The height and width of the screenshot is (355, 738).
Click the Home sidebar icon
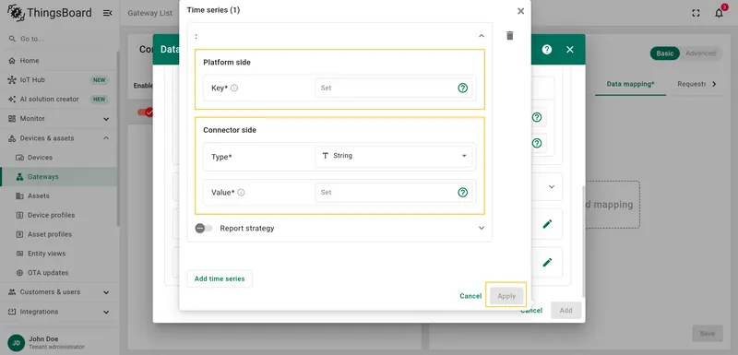coord(12,61)
